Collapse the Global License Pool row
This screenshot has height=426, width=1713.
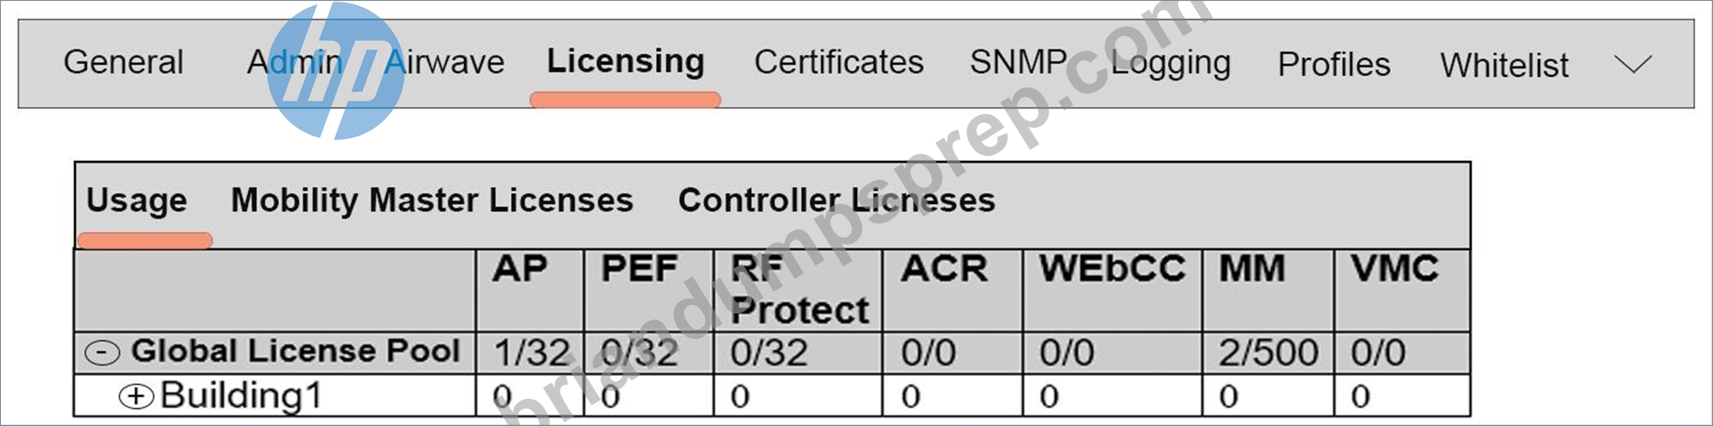click(x=102, y=353)
